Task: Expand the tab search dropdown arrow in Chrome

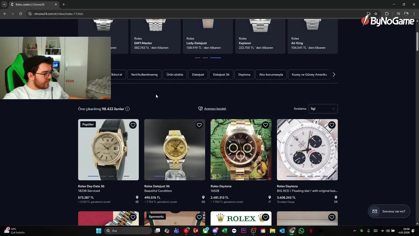Action: tap(4, 5)
